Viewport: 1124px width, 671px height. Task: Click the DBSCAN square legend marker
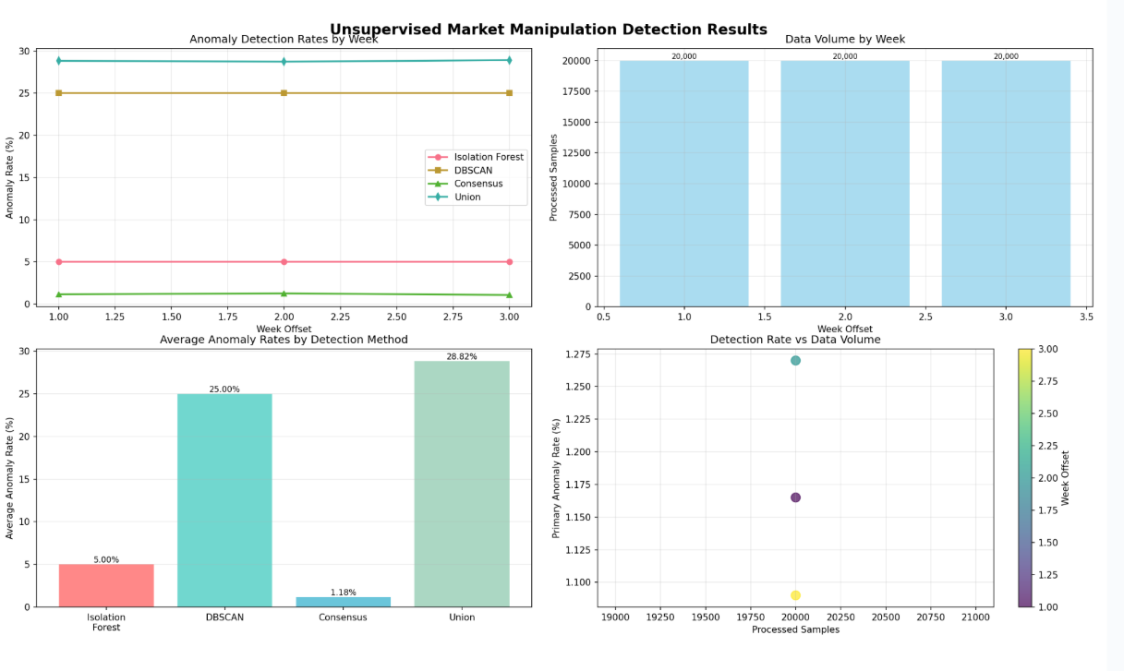439,171
